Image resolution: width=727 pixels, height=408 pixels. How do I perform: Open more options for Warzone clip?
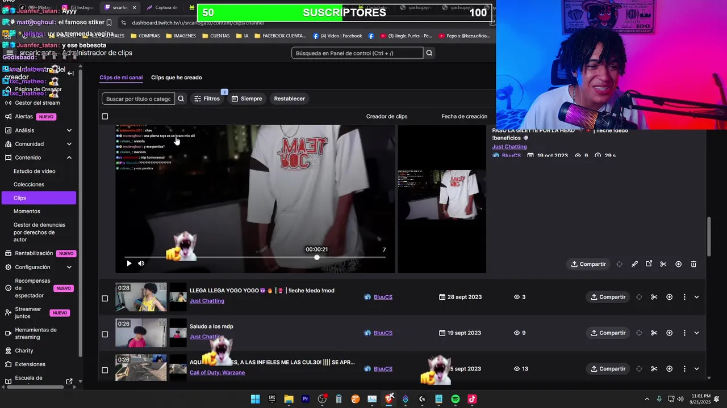point(684,369)
